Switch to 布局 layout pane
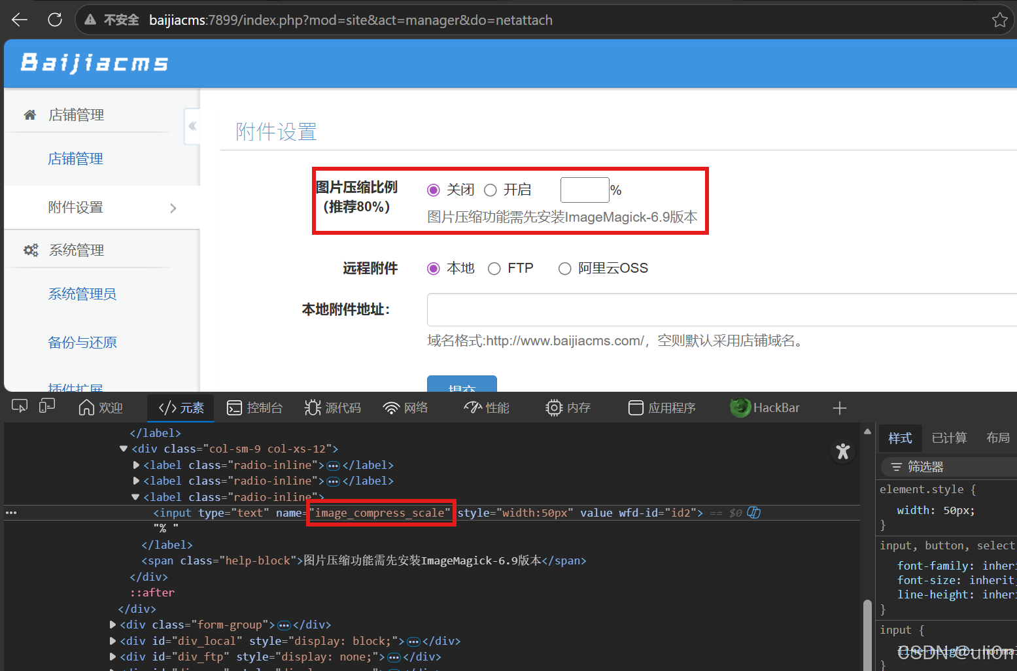Screen dimensions: 1017x671 coord(998,438)
